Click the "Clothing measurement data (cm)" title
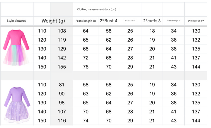 point(97,9)
